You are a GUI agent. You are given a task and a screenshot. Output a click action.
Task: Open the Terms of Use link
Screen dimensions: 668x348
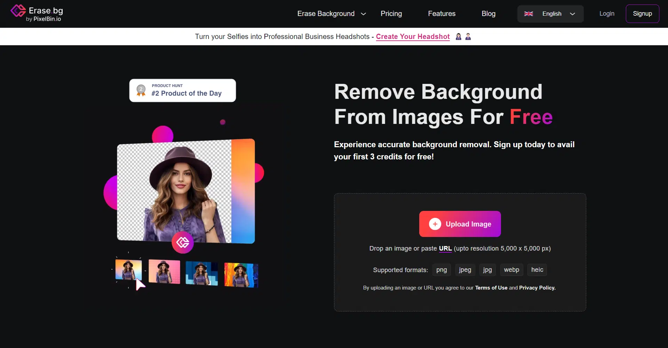click(491, 288)
